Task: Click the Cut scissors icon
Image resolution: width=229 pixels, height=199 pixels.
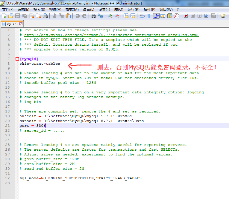Action: tap(54, 16)
